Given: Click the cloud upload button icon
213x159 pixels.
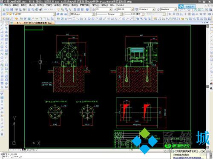Looking at the screenshot, I should (x=181, y=6).
